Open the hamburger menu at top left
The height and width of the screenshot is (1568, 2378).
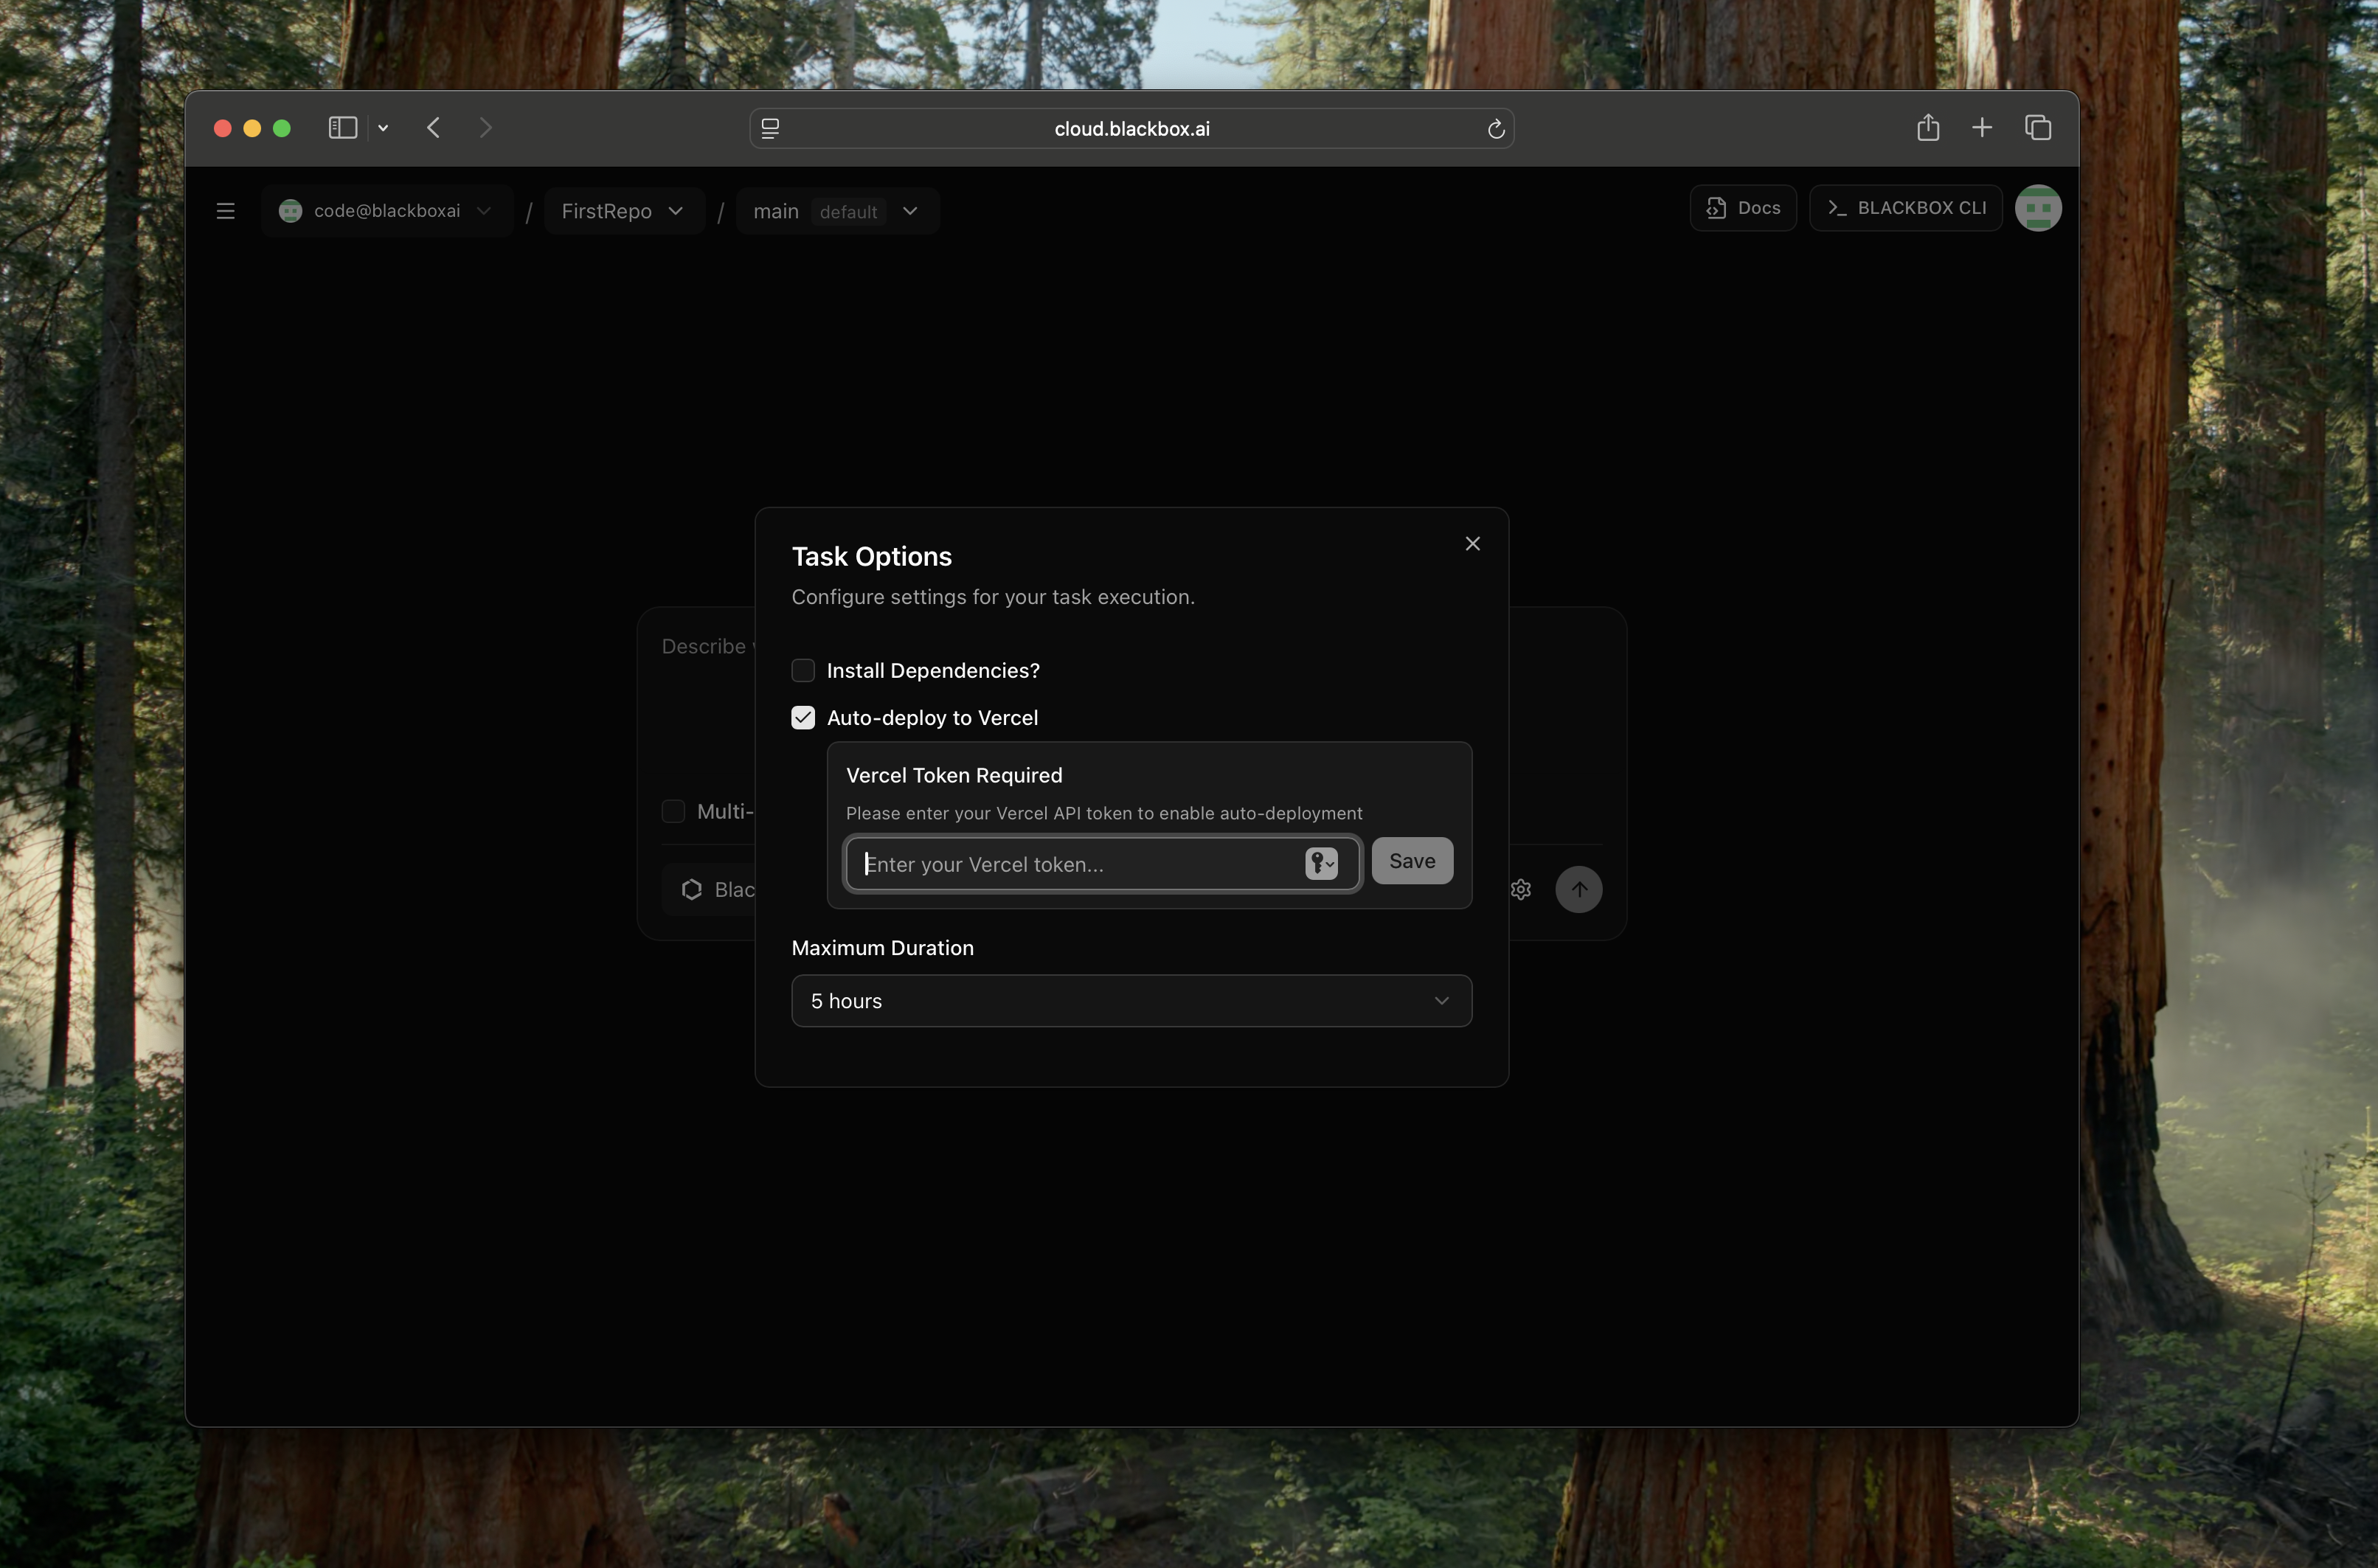click(225, 210)
